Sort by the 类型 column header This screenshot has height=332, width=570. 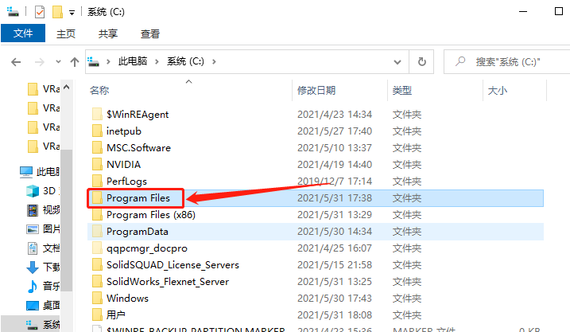point(402,90)
